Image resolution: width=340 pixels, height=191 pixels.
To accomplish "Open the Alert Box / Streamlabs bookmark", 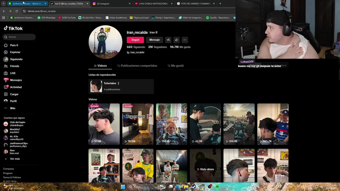I will [x=90, y=18].
